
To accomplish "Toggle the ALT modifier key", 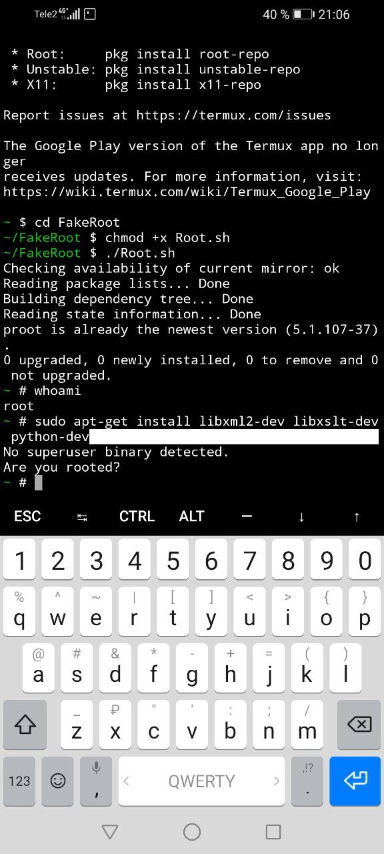I will coord(191,516).
